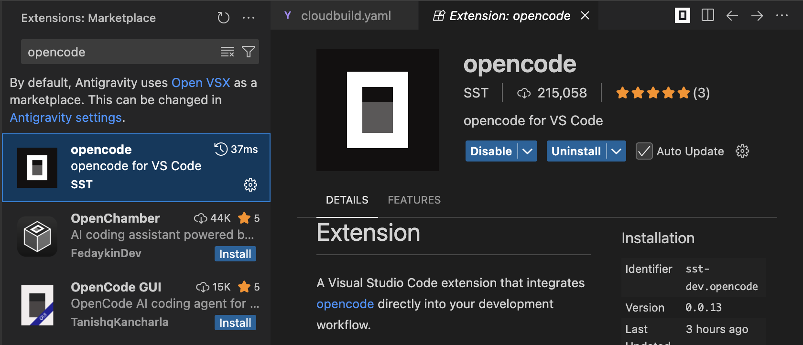Click the 215,058 download count
The width and height of the screenshot is (803, 345).
tap(552, 93)
